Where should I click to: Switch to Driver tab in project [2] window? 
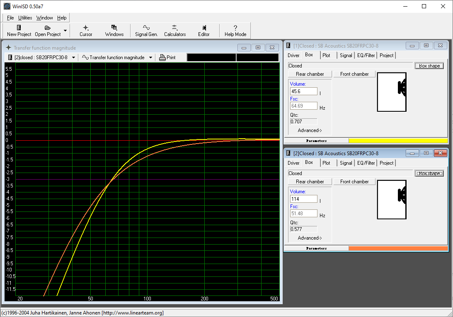293,163
